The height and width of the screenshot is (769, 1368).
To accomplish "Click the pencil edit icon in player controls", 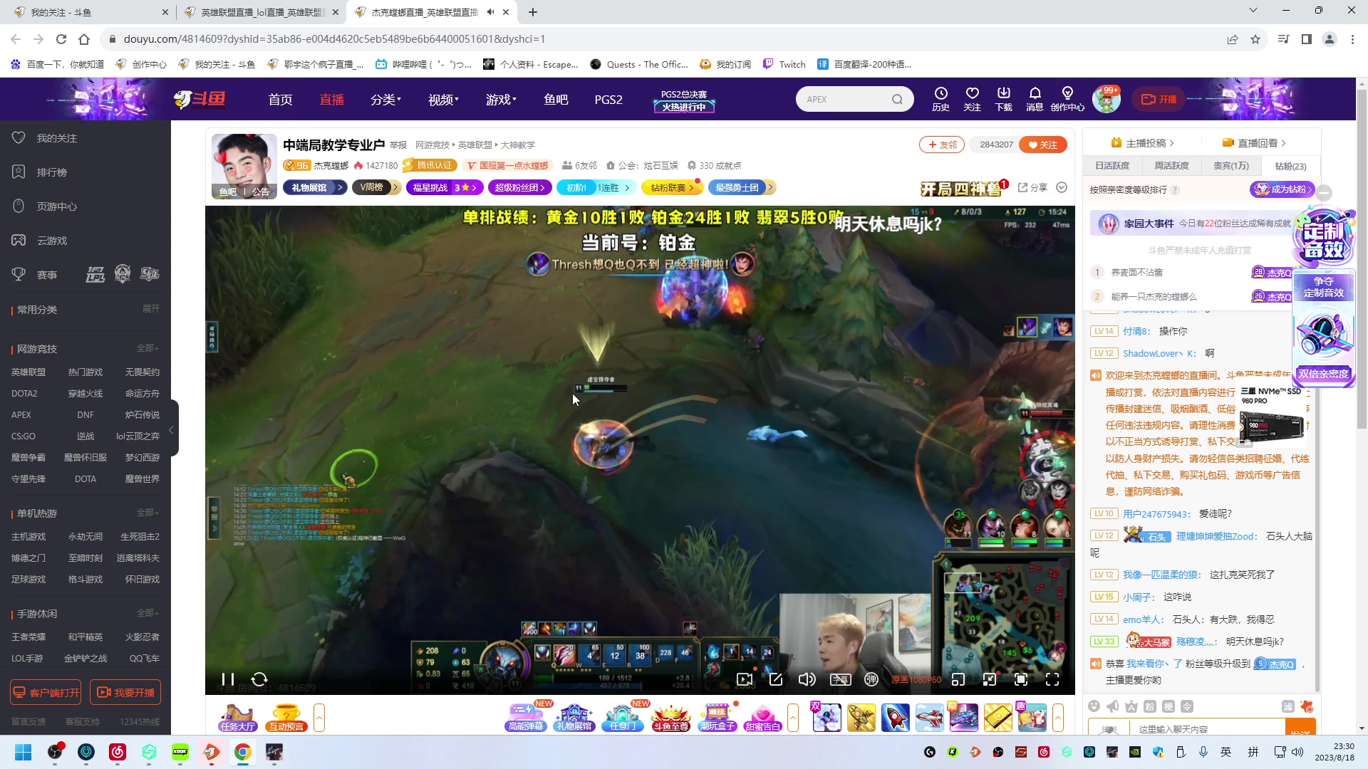I will click(x=776, y=679).
